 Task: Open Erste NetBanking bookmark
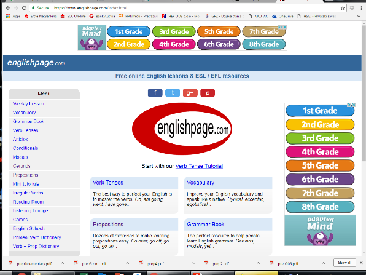click(41, 16)
